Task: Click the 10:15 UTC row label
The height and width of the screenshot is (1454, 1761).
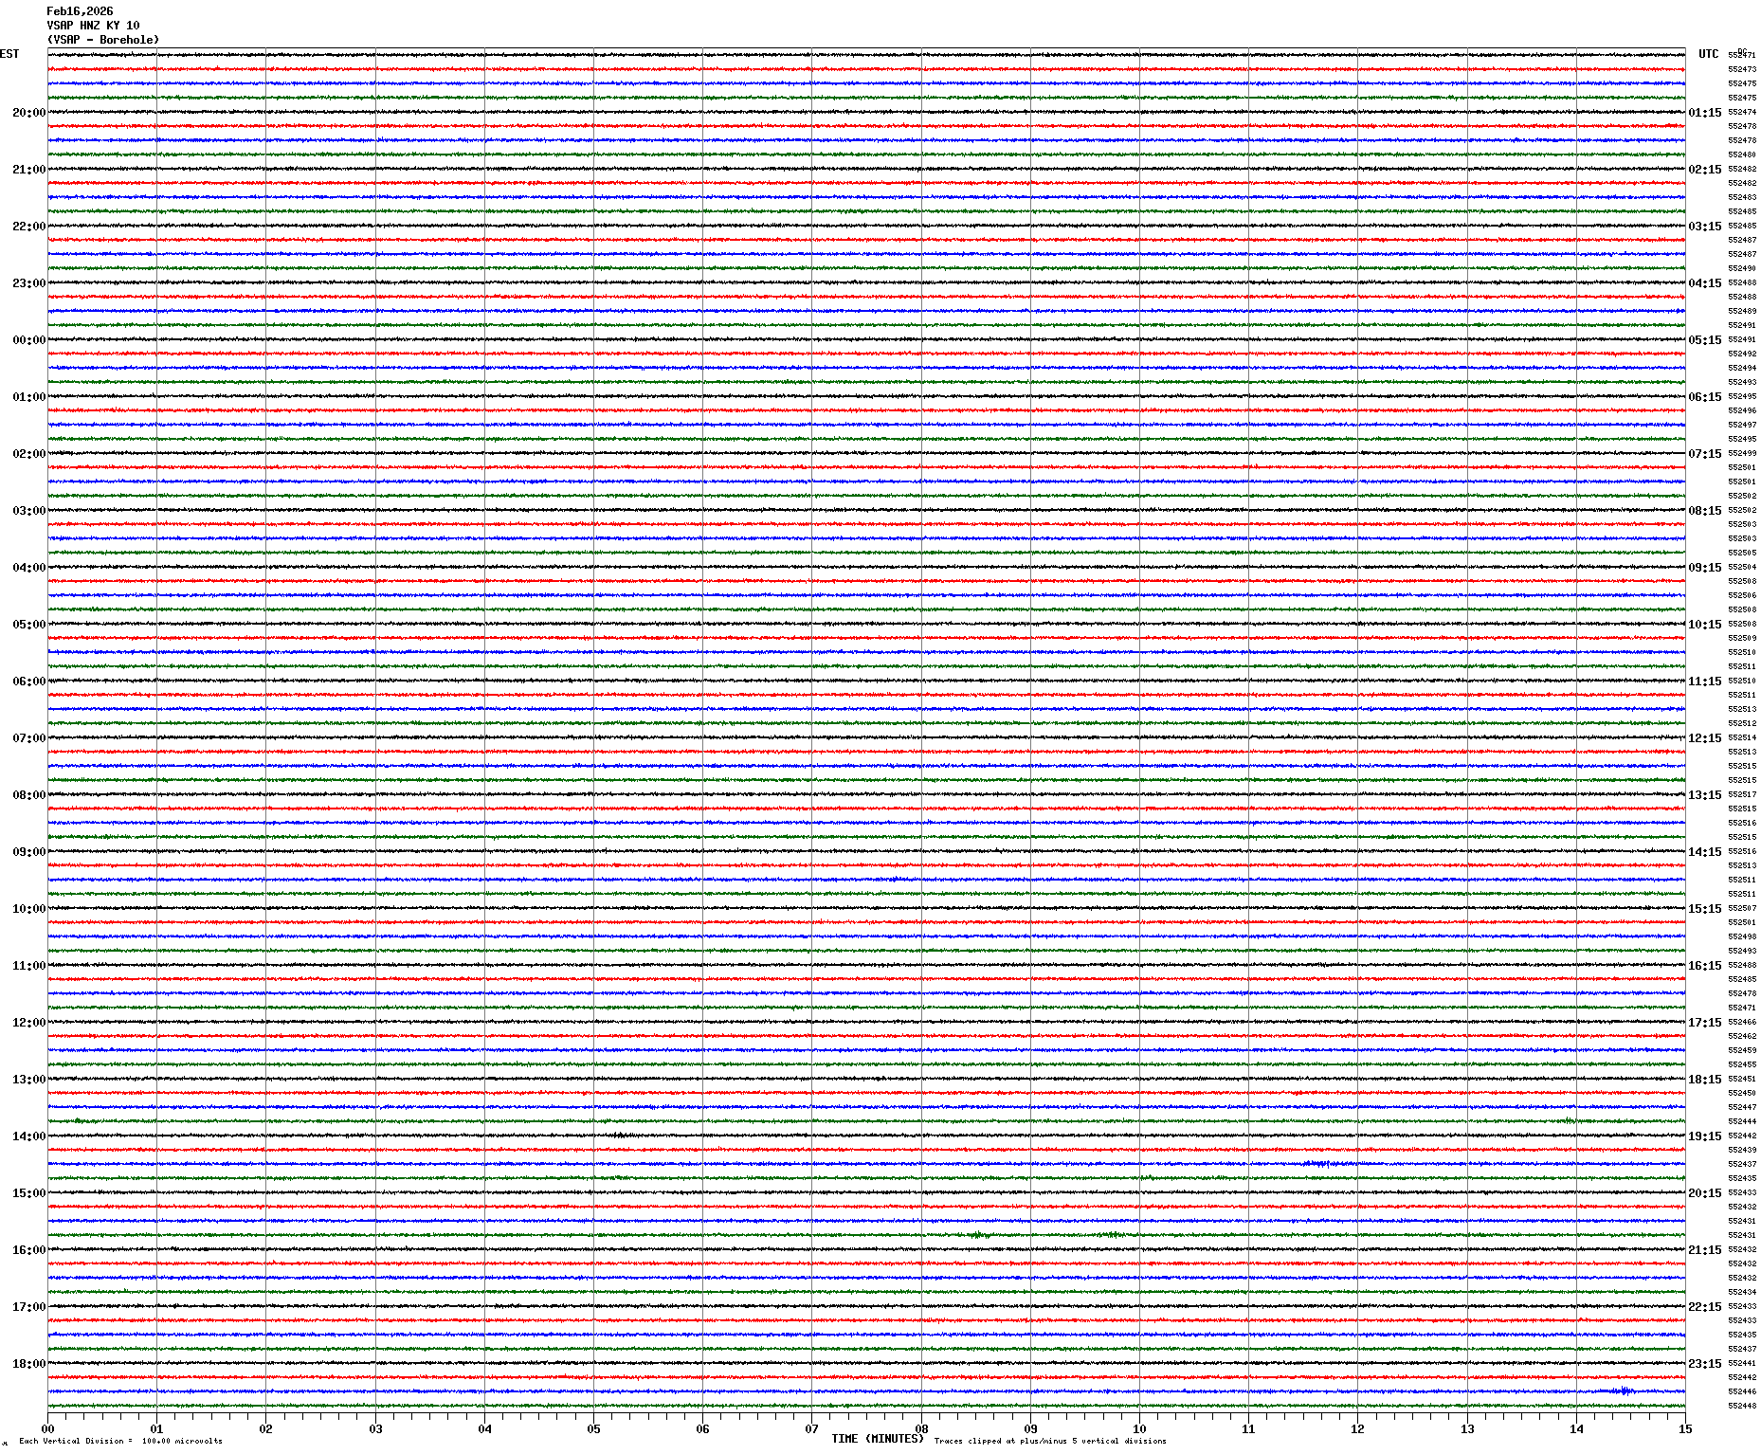Action: tap(1704, 625)
